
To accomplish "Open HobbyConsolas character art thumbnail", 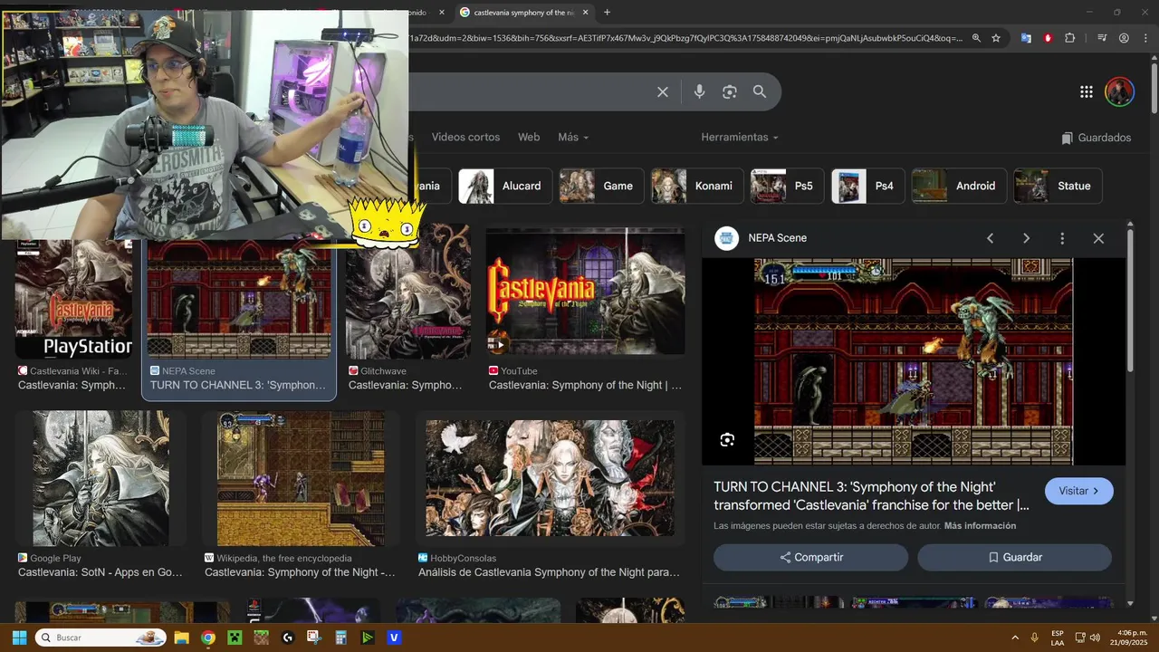I will (550, 478).
